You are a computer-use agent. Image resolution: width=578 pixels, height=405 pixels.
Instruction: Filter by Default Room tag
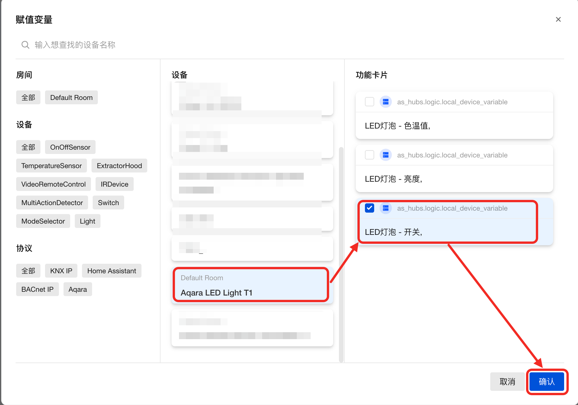pos(71,98)
